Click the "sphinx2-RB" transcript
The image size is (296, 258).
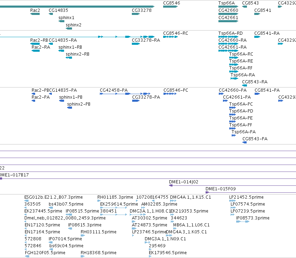click(78, 54)
